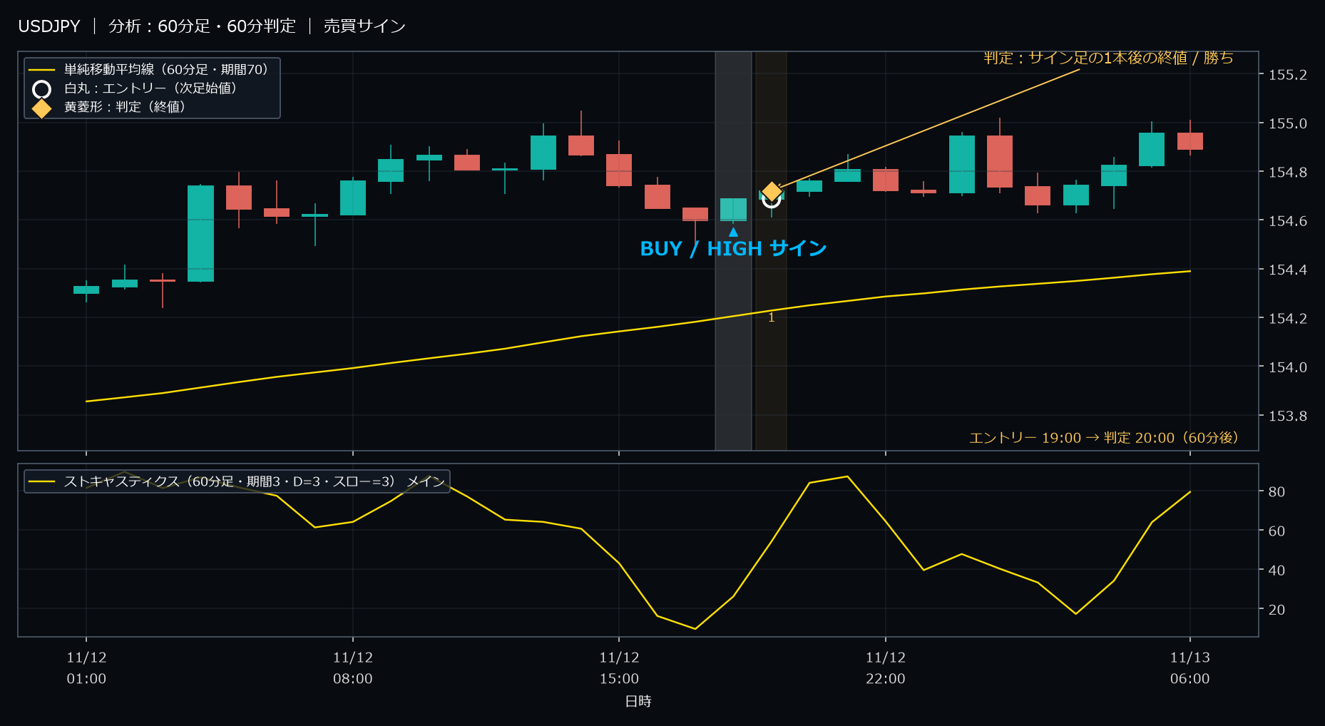Click the USDJPY title text
The image size is (1325, 726).
49,26
